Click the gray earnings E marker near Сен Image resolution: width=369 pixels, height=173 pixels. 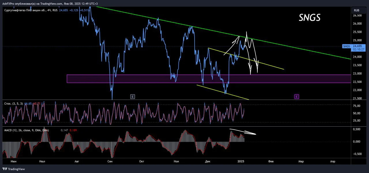point(133,97)
